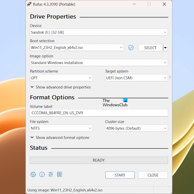Expand Show advanced drive properties
194x194 pixels.
pyautogui.click(x=61, y=87)
